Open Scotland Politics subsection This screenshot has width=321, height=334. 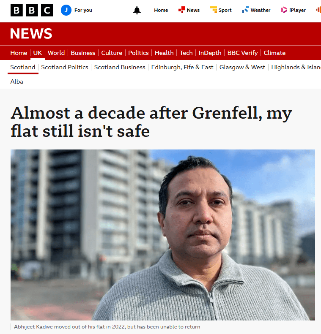coord(65,67)
